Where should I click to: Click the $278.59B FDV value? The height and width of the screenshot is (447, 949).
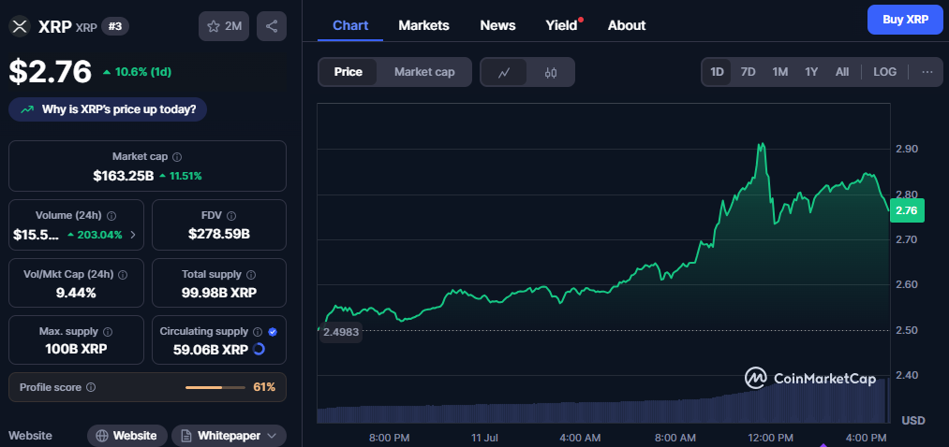point(218,235)
